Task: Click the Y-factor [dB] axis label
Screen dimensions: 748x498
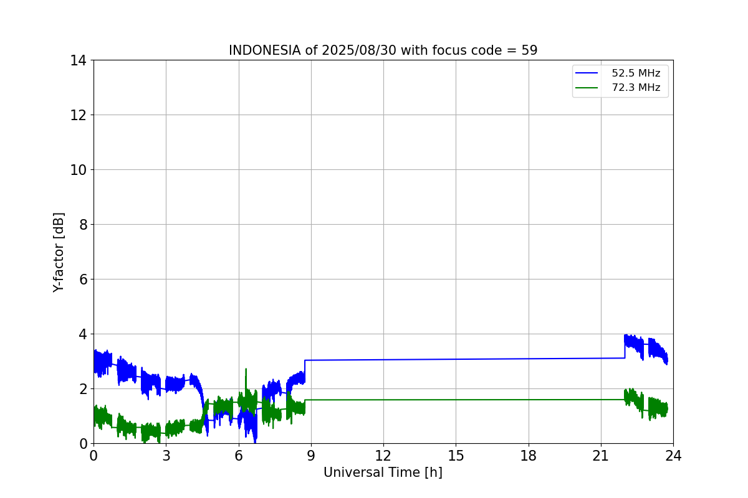Action: [x=59, y=252]
